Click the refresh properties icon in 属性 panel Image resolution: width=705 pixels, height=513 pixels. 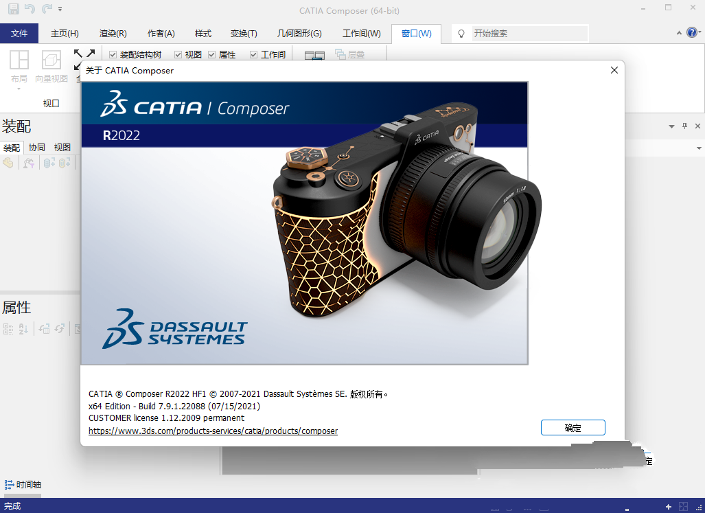(59, 329)
